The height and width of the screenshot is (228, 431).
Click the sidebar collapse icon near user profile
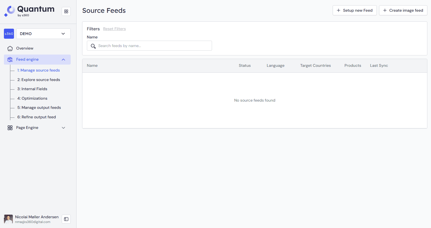tap(66, 219)
